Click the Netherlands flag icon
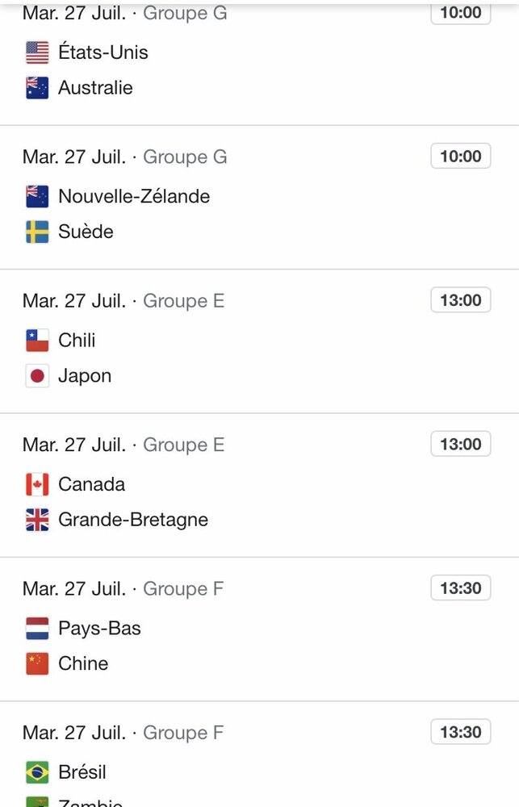The height and width of the screenshot is (807, 519). pyautogui.click(x=37, y=629)
